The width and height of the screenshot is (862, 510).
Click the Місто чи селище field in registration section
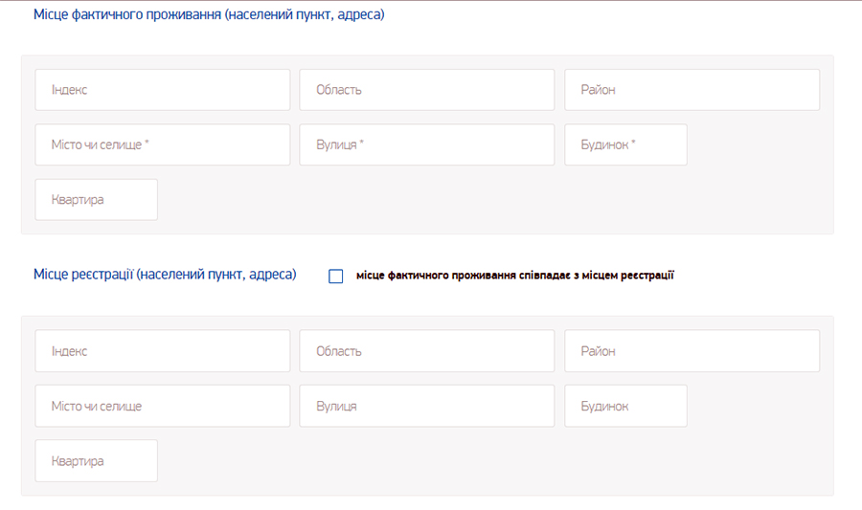162,406
